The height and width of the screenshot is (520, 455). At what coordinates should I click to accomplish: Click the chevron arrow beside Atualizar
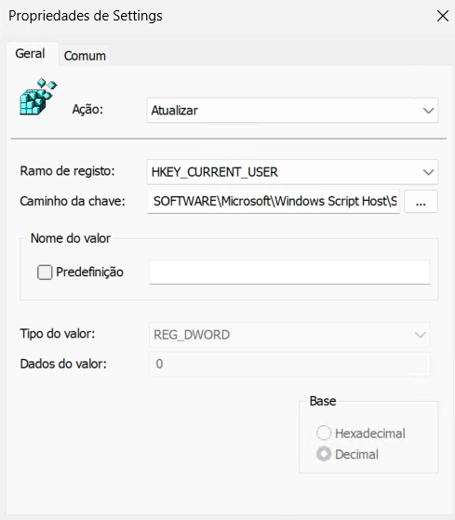(x=428, y=111)
